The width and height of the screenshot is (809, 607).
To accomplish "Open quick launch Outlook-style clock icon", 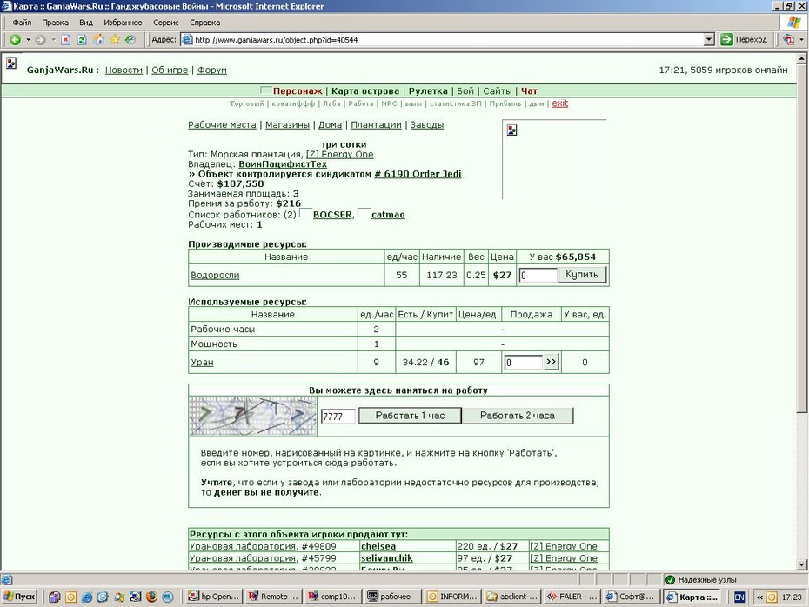I will pyautogui.click(x=70, y=597).
